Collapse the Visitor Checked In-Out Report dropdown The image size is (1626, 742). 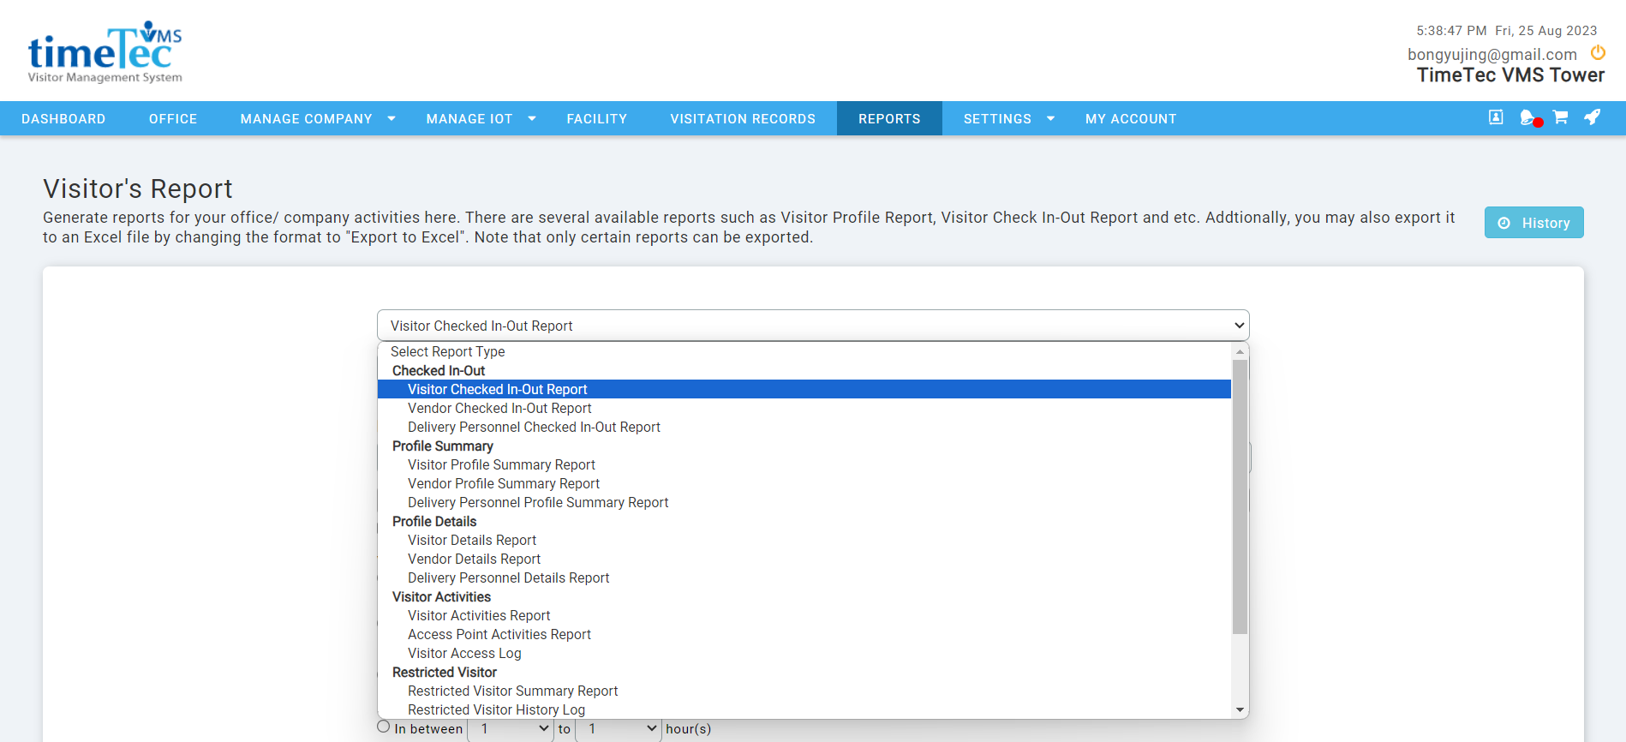812,326
